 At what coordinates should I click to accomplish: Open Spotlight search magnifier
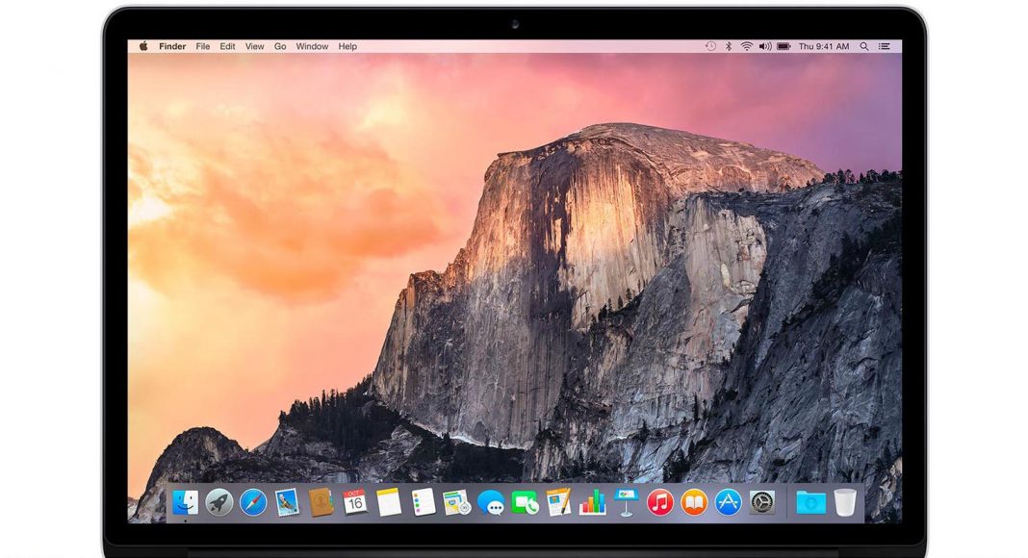[x=864, y=46]
